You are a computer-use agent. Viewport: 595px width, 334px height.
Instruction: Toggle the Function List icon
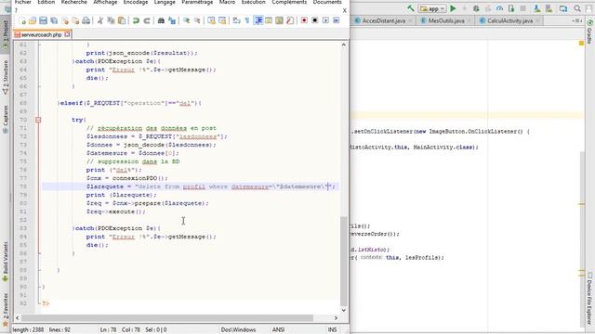[290, 20]
